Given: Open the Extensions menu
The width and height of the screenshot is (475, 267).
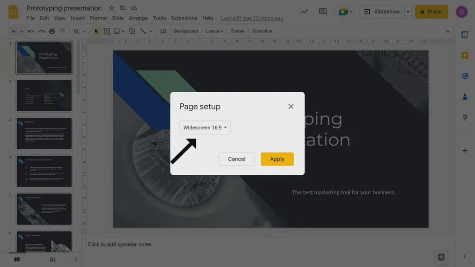Looking at the screenshot, I should [184, 18].
